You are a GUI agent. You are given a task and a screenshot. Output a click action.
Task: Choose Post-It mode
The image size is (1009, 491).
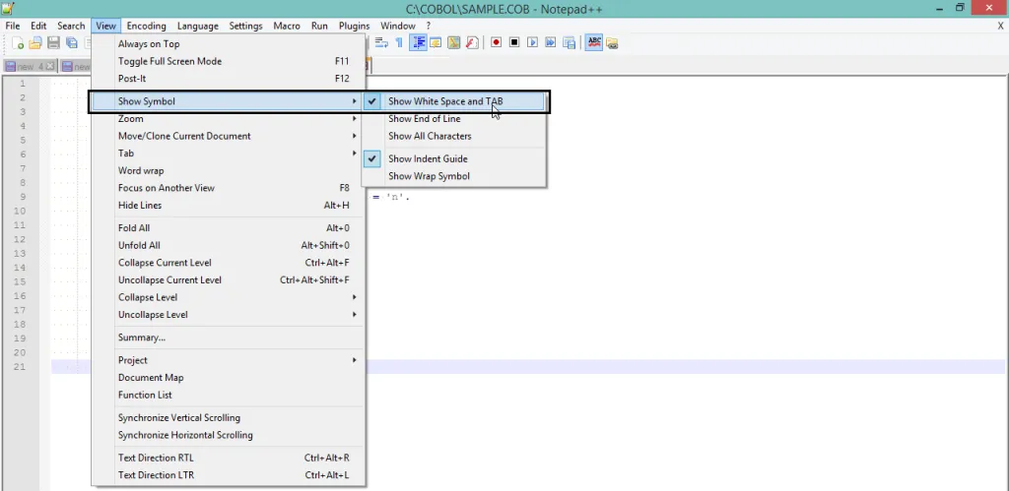click(x=229, y=79)
